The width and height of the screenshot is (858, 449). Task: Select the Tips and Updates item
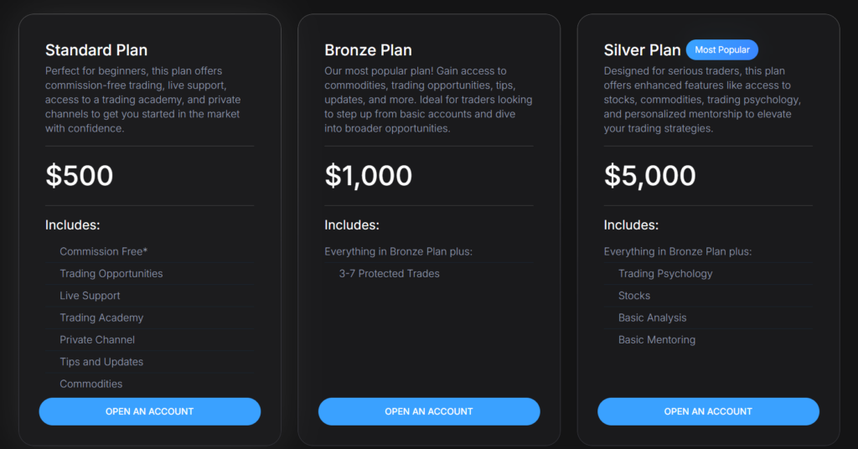click(101, 362)
